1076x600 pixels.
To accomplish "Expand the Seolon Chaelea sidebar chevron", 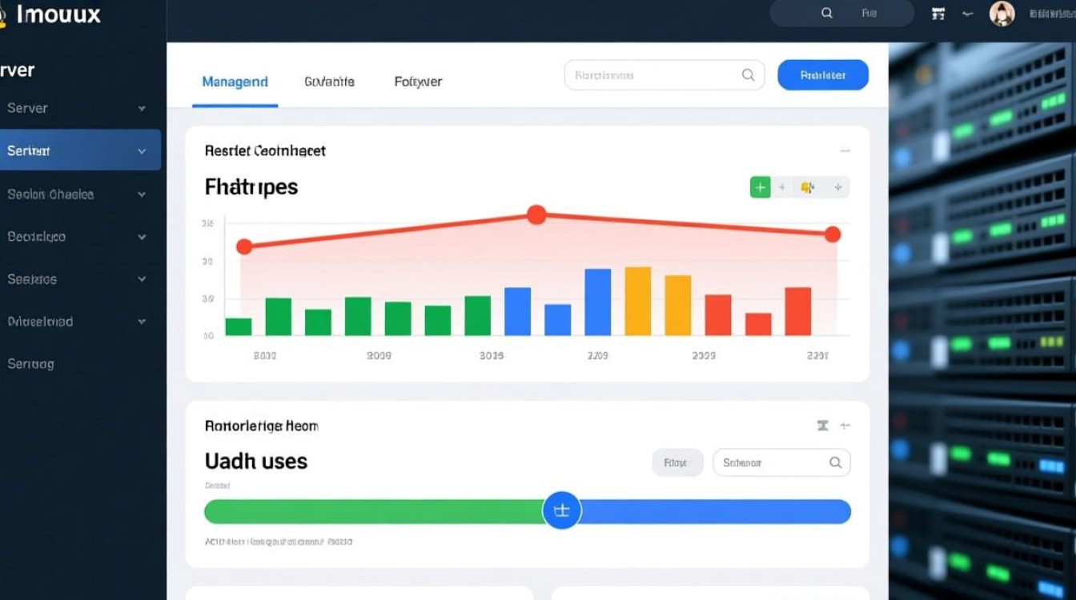I will click(x=142, y=194).
